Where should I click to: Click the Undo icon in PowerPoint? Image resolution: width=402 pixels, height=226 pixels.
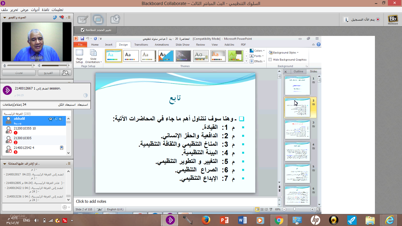click(87, 39)
